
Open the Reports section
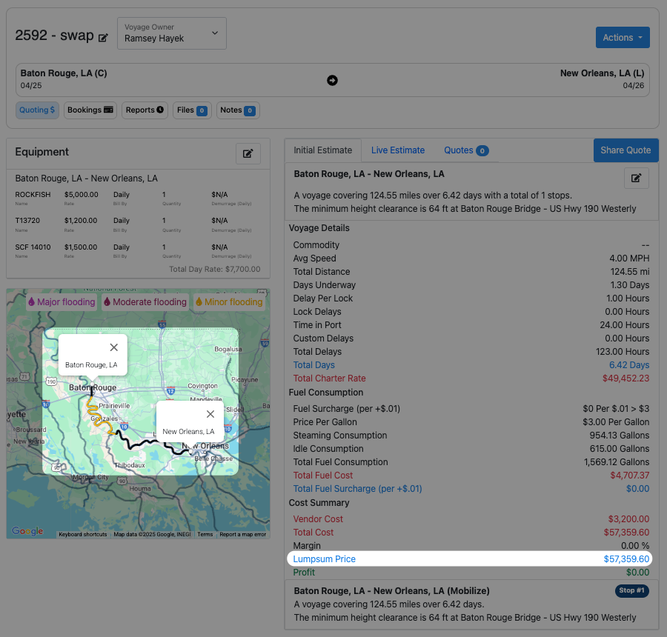145,110
